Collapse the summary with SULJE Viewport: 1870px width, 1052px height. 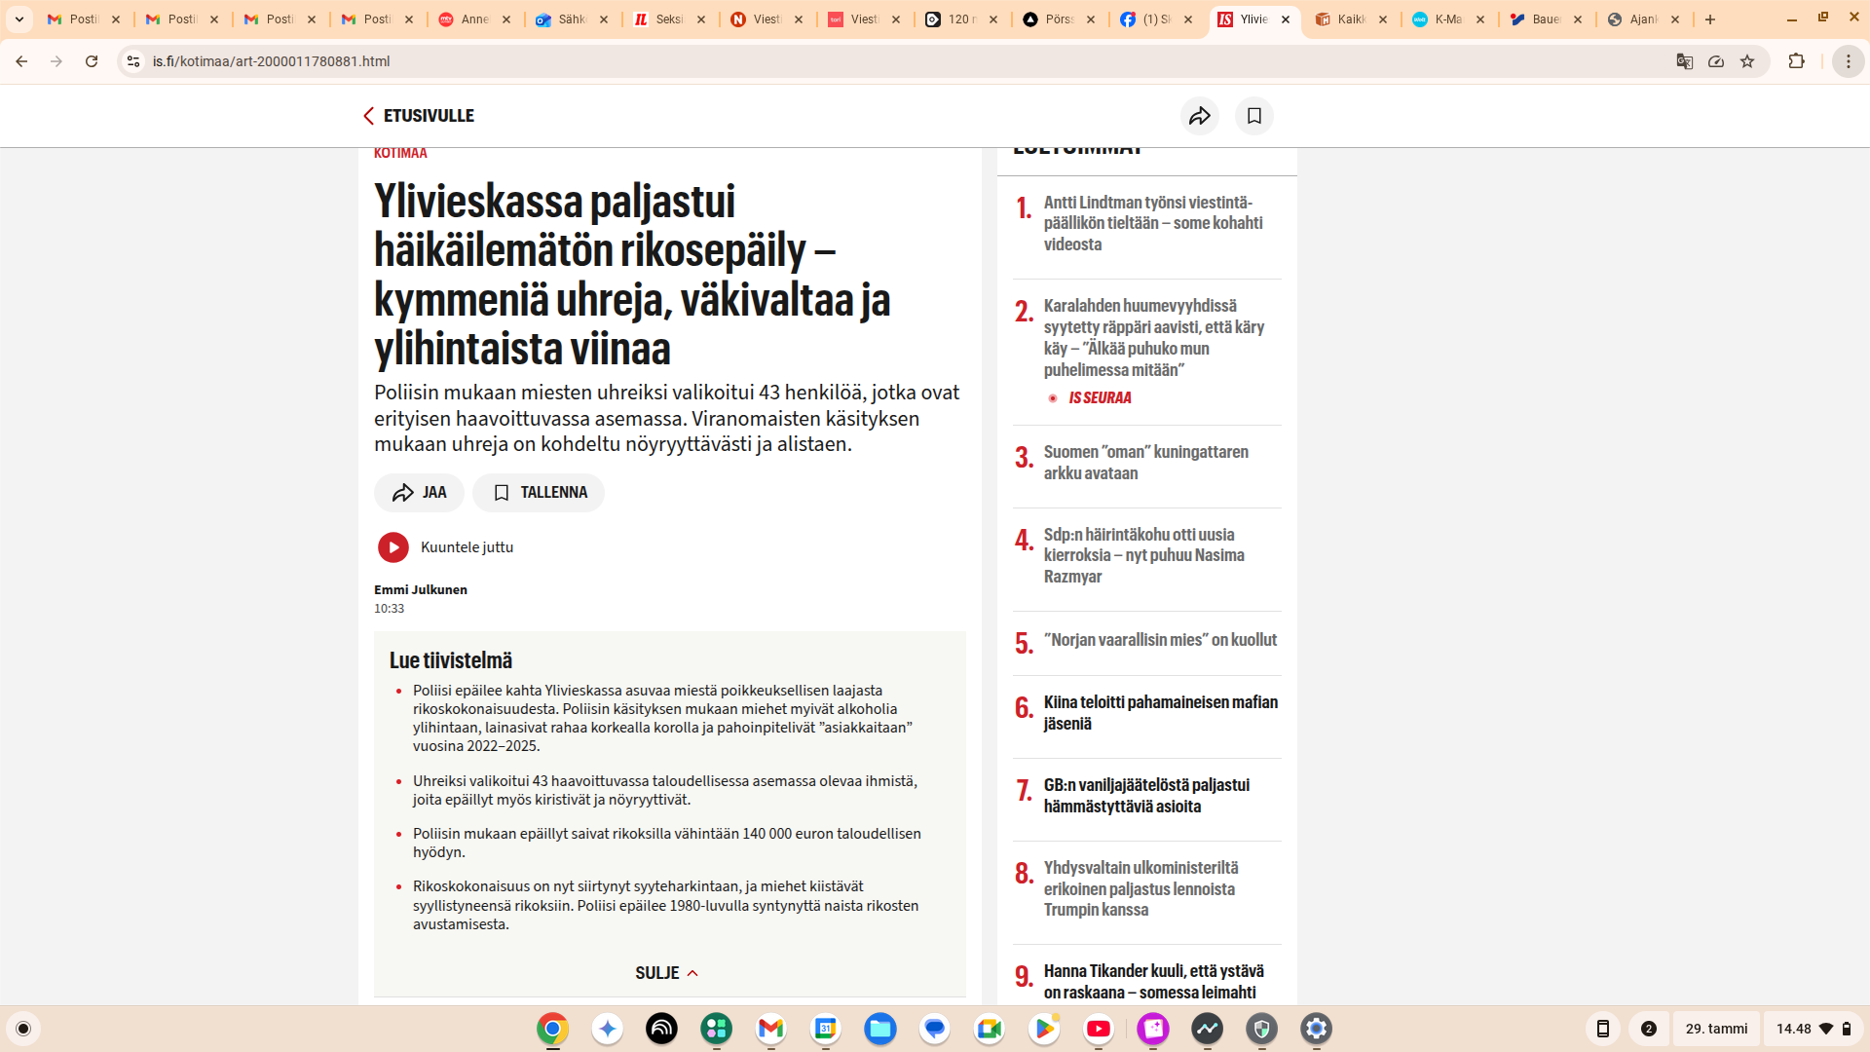point(667,973)
